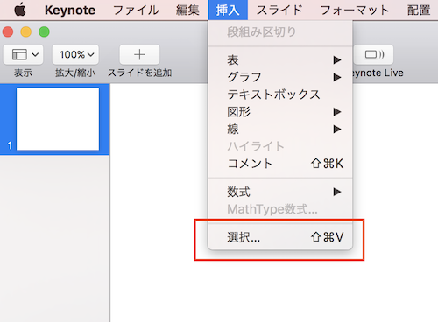
Task: Click the green full-screen window button
Action: coord(44,31)
